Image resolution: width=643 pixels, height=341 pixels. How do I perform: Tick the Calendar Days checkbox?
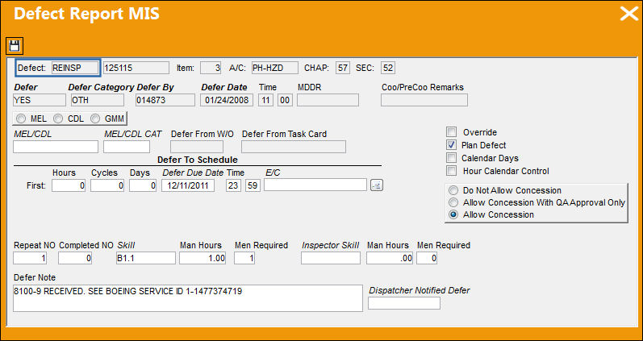pyautogui.click(x=452, y=158)
